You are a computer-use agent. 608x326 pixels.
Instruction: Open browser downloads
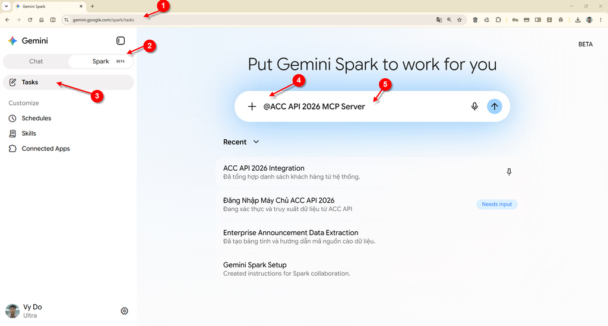pos(578,20)
